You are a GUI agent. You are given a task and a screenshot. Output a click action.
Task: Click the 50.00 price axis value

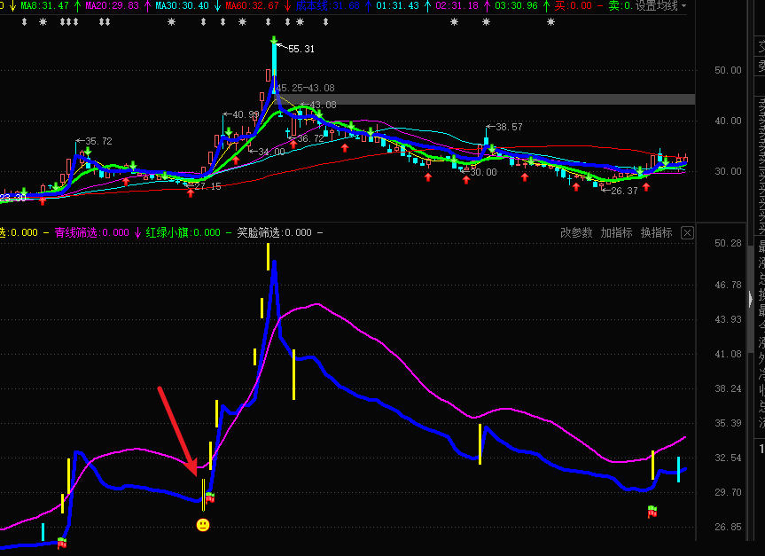[x=728, y=70]
